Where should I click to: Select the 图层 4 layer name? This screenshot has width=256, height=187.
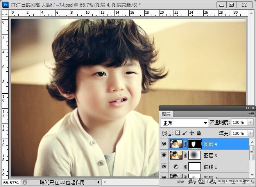[210, 144]
